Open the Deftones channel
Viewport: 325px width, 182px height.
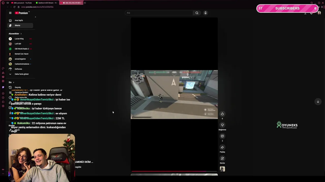pos(20,69)
